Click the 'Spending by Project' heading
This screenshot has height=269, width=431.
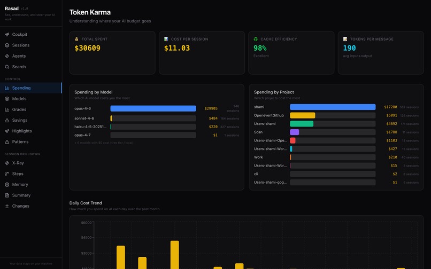pyautogui.click(x=274, y=92)
